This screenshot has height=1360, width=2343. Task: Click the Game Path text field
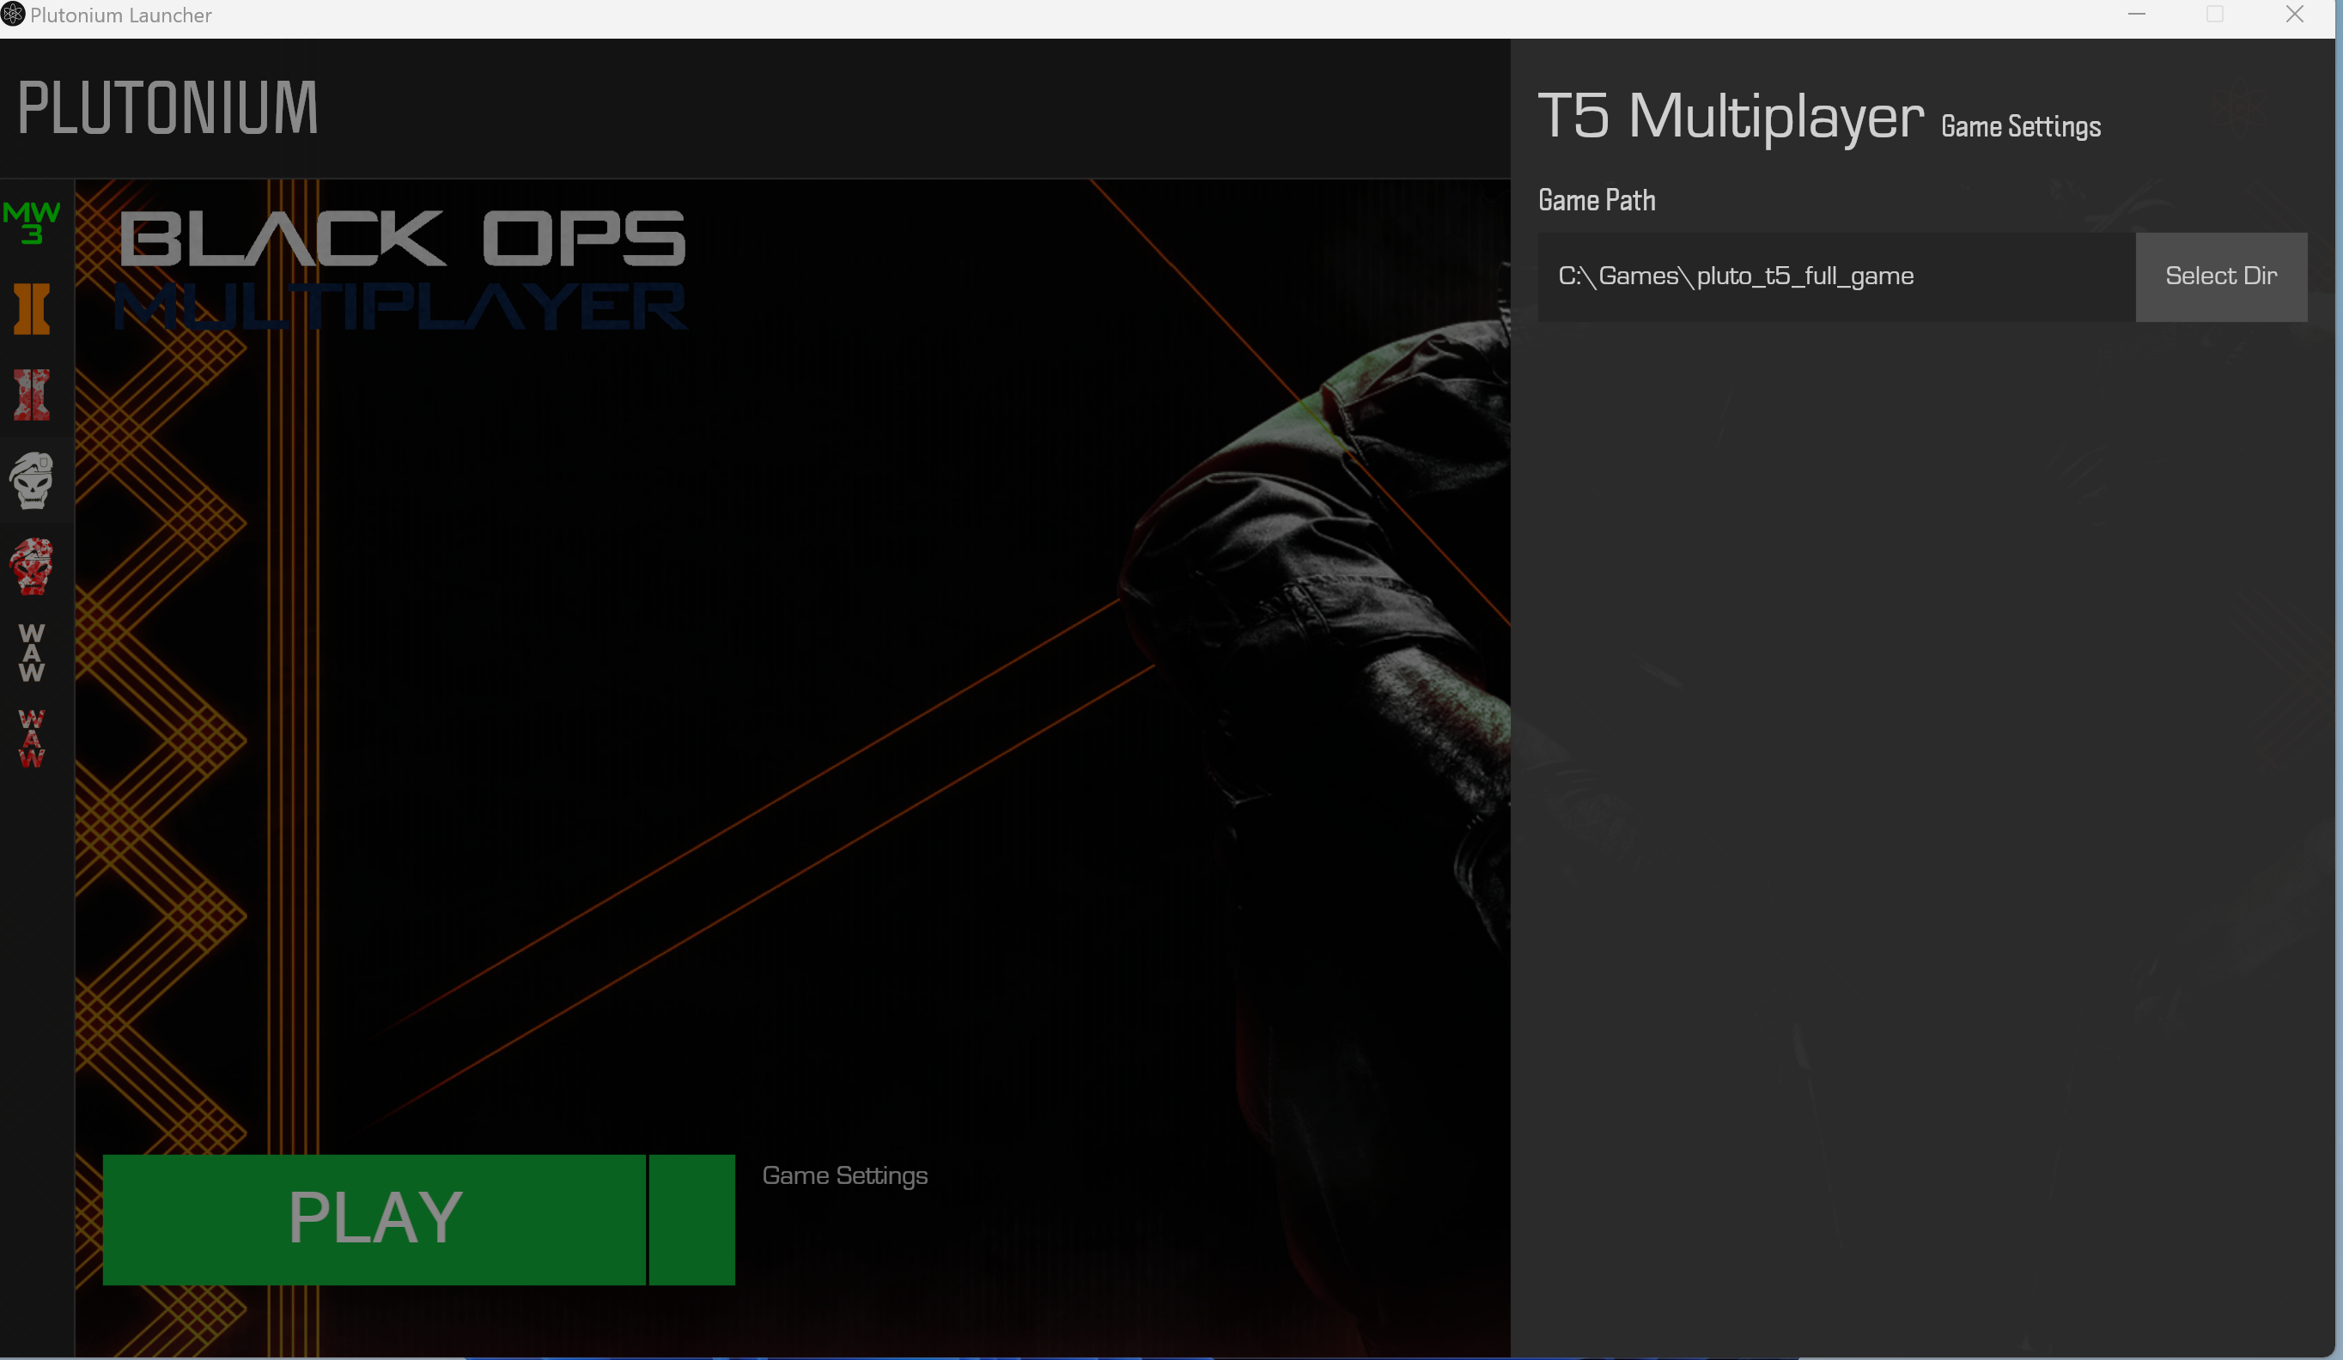(1836, 277)
